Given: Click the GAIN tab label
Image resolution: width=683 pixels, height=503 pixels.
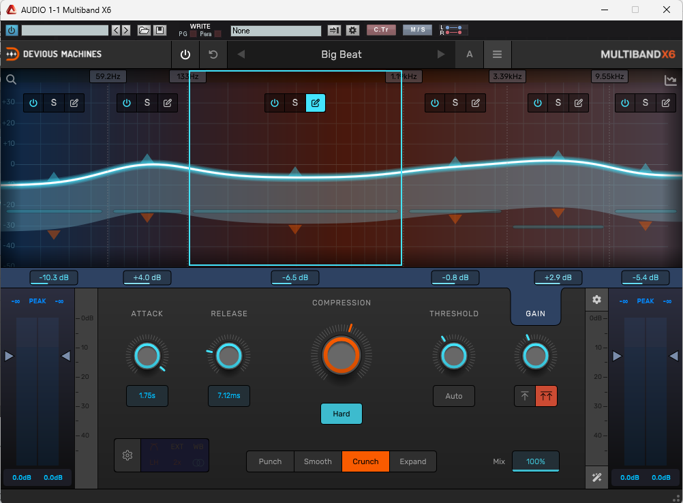Looking at the screenshot, I should pos(535,314).
